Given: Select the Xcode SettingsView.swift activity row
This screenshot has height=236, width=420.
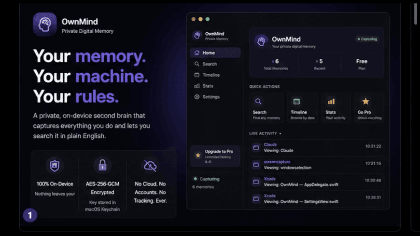Looking at the screenshot, I should [317, 198].
